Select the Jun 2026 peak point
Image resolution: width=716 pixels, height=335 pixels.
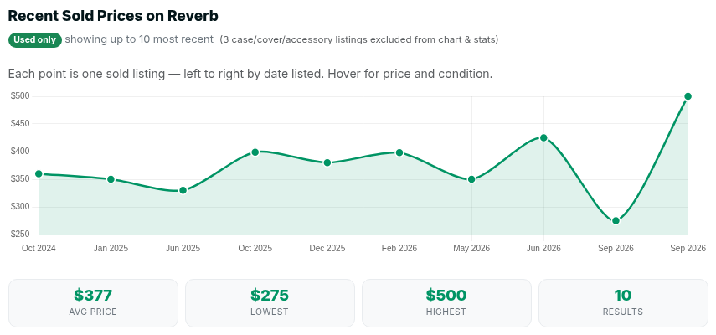543,138
